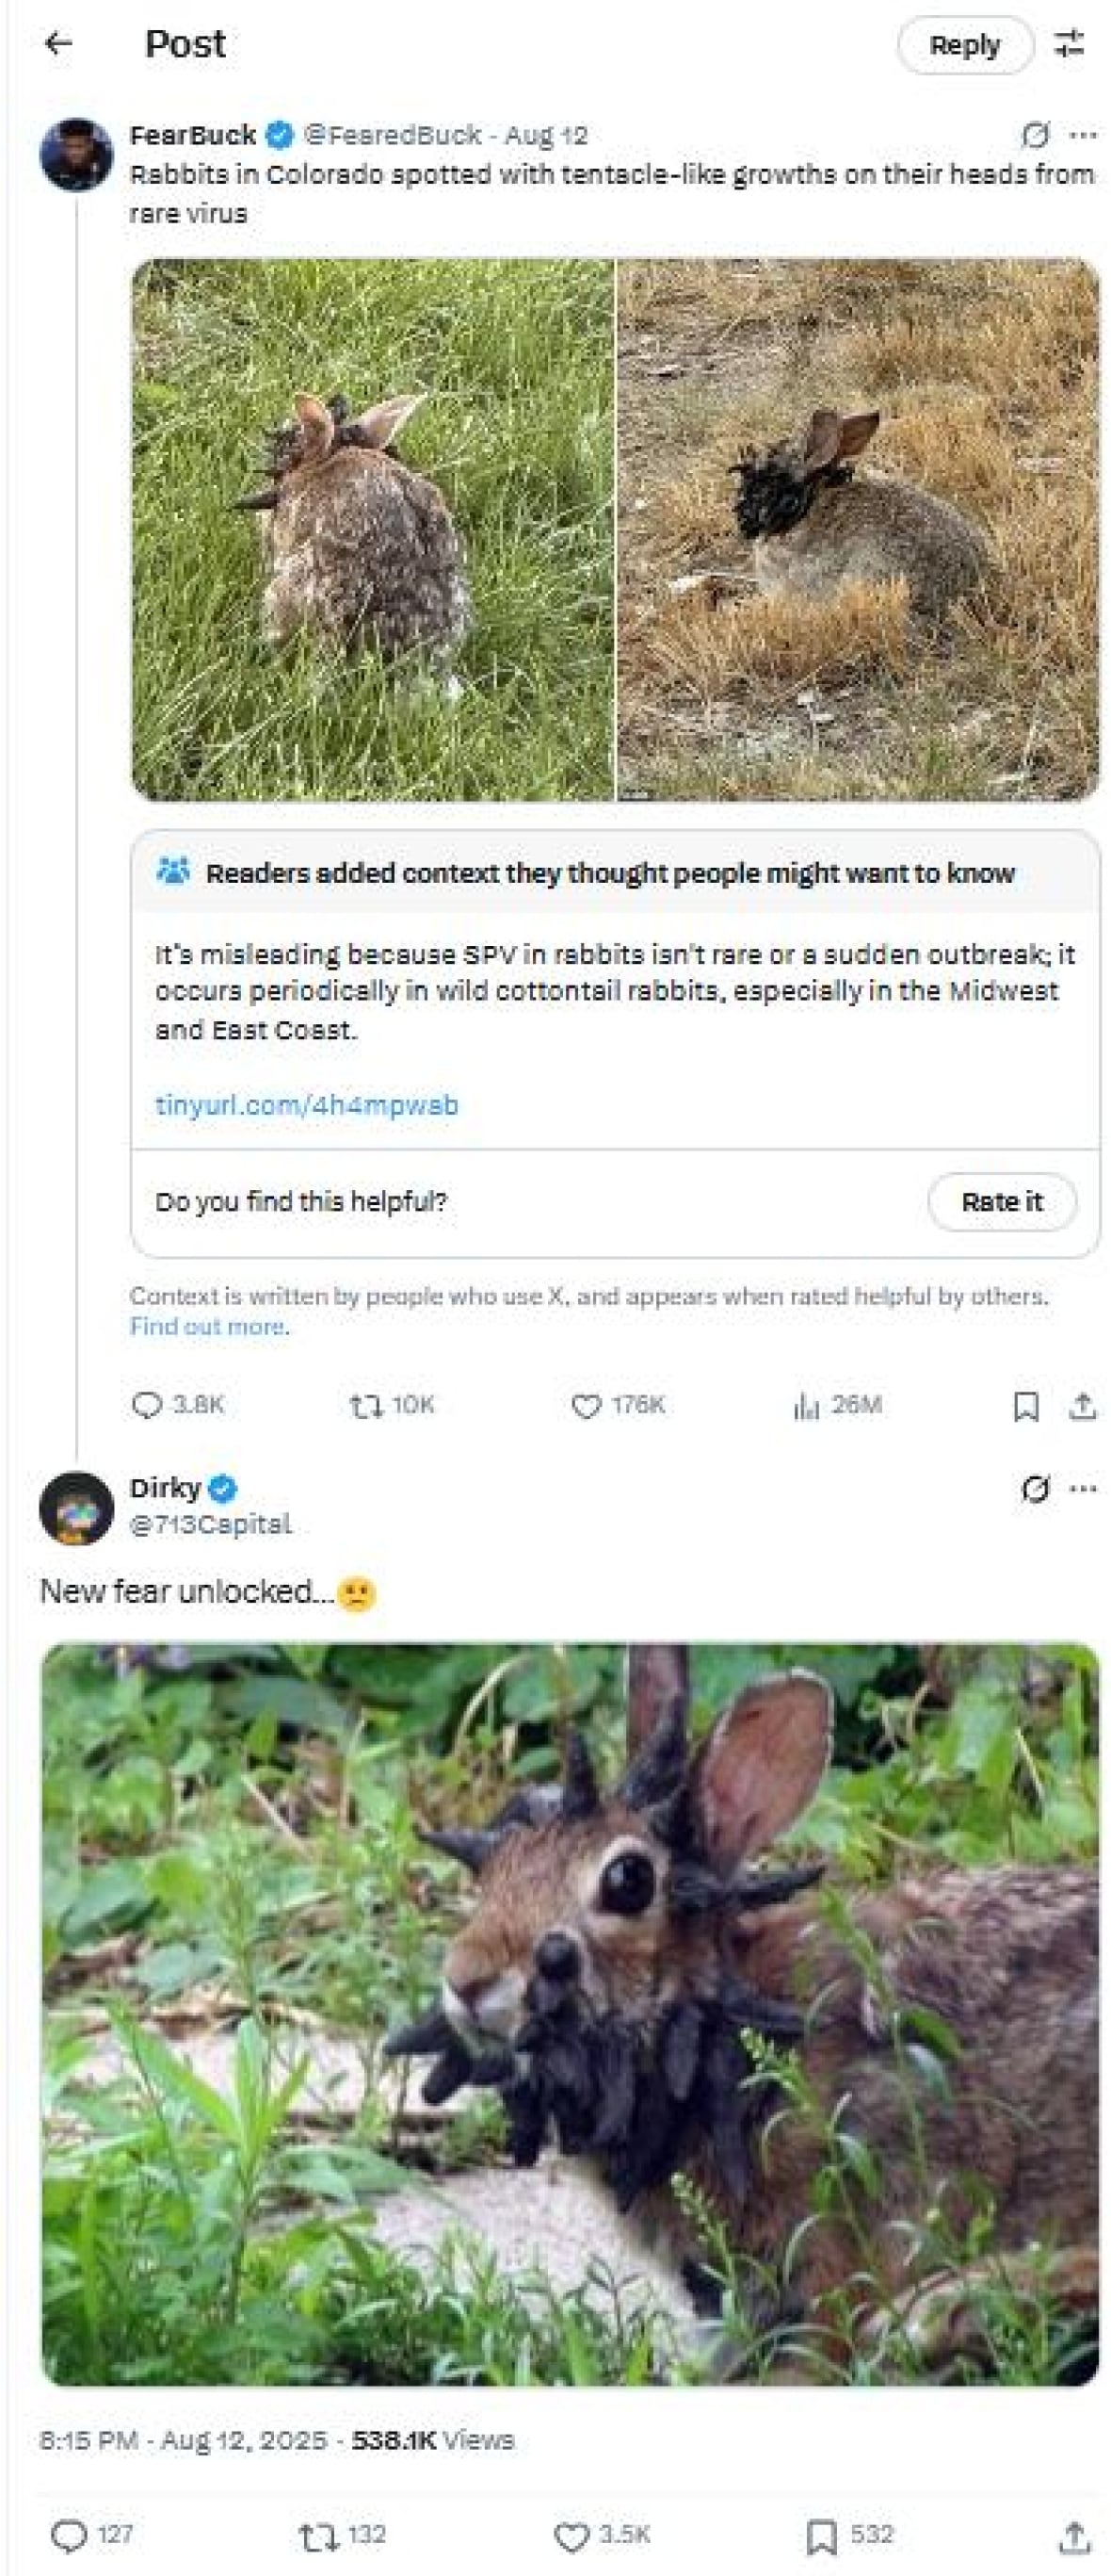The height and width of the screenshot is (2576, 1111).
Task: Open the more options menu on FearBuck's post
Action: pyautogui.click(x=1082, y=133)
